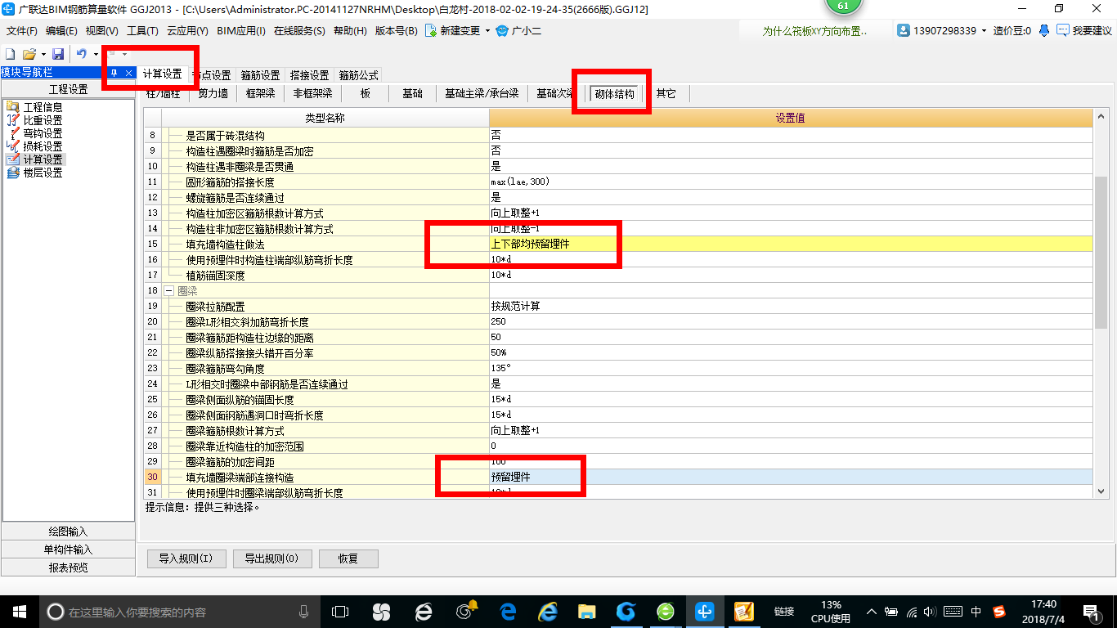Open BIM应用(I) menu

[x=241, y=31]
